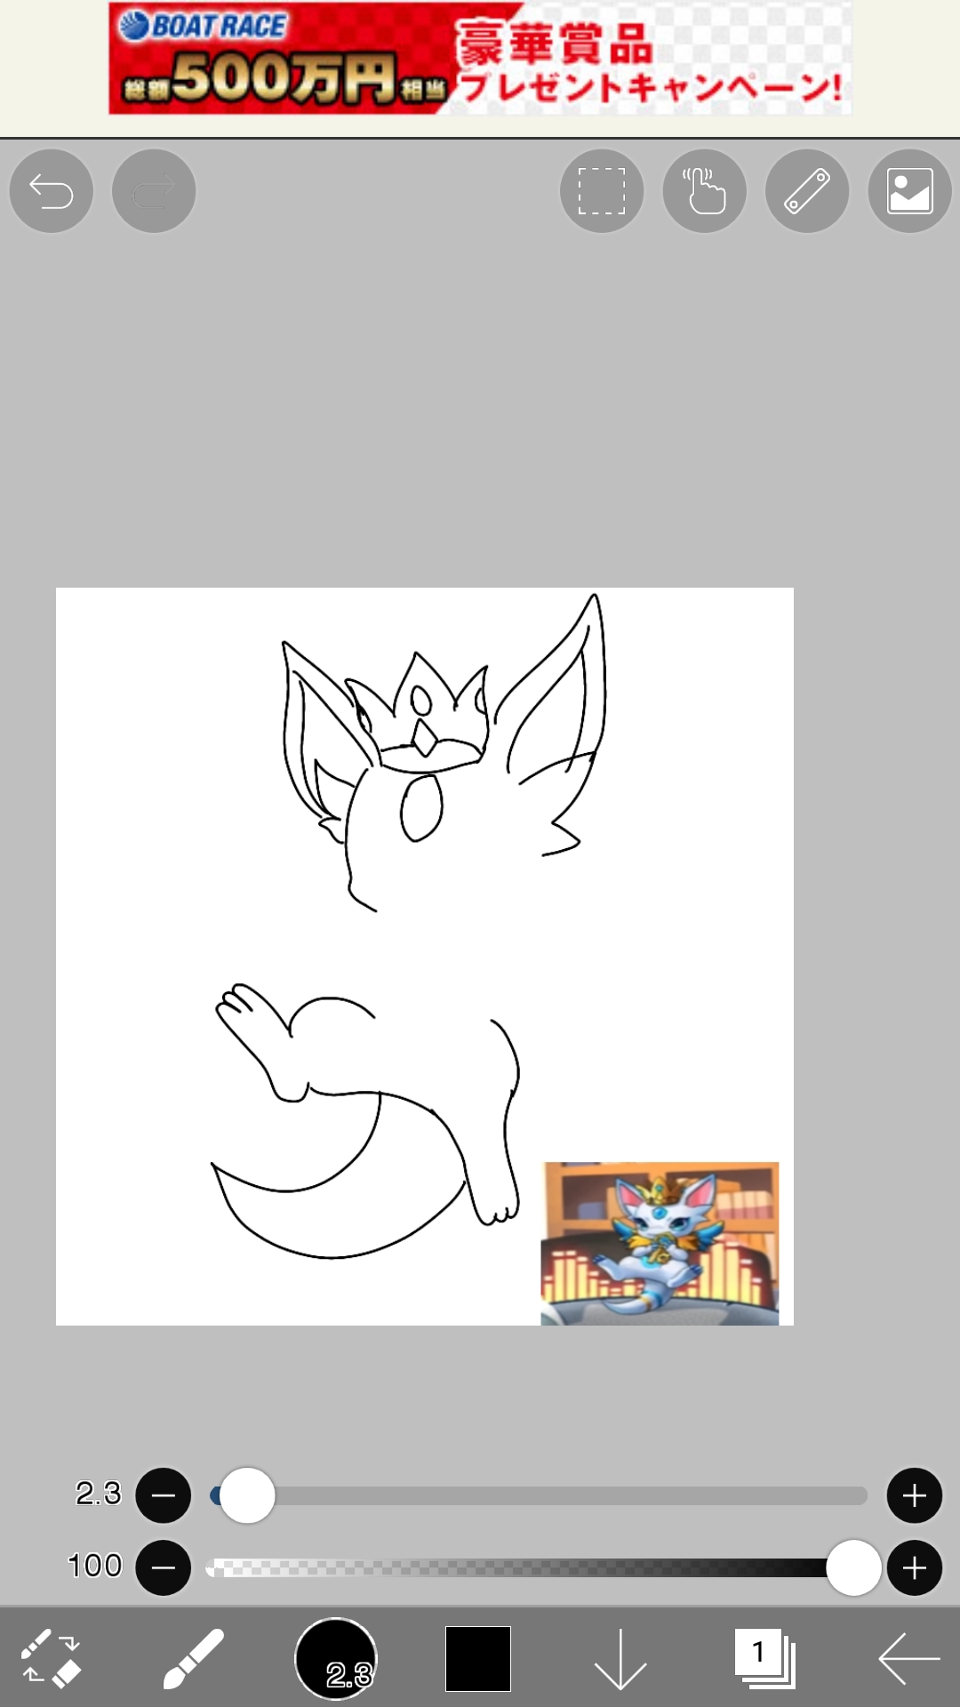
Task: Open the ruler tool
Action: 807,191
